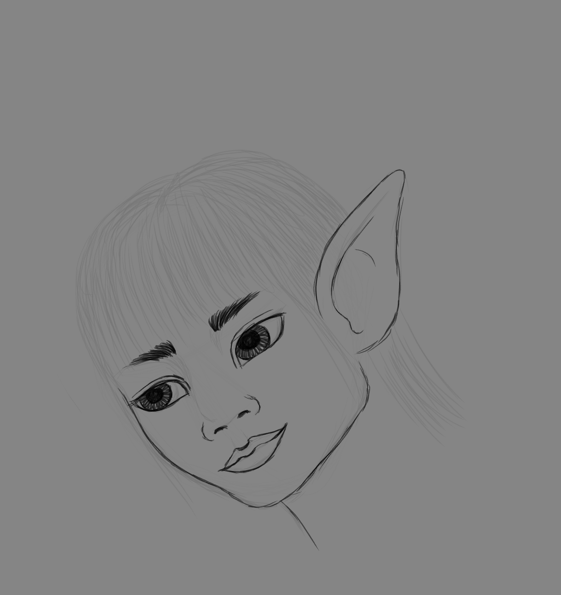The image size is (561, 595).
Task: Click the pupil of the upper-right eye
Action: click(x=251, y=340)
